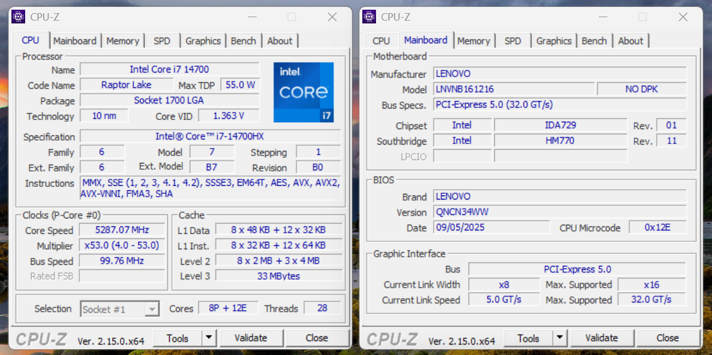
Task: Click the Tools button in right window
Action: pyautogui.click(x=529, y=338)
